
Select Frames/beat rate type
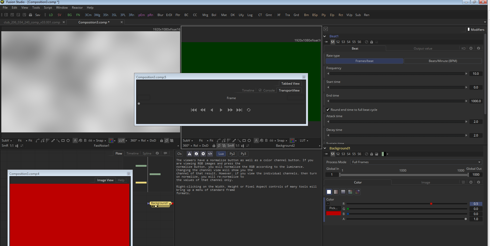(364, 61)
